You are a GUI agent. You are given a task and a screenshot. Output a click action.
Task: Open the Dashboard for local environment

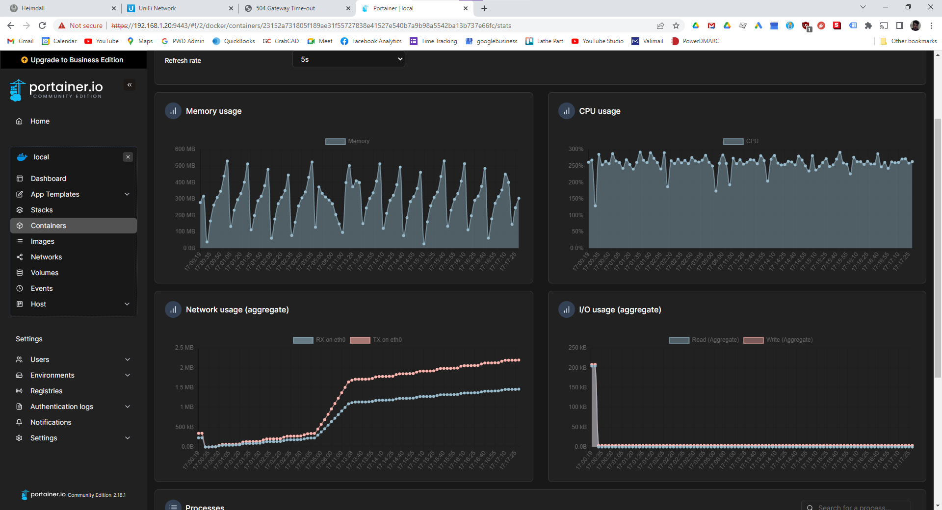click(x=48, y=178)
